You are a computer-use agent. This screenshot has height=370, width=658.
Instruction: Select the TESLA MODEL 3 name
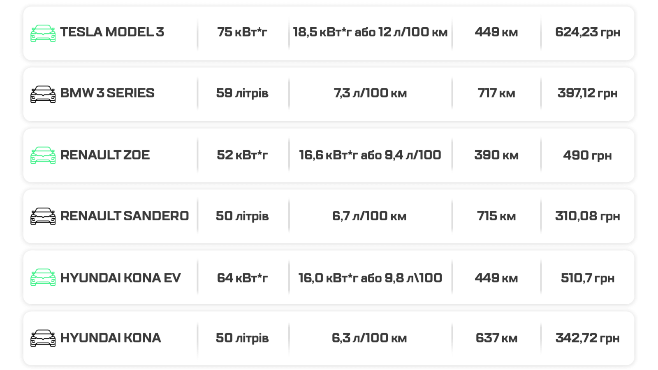coord(112,32)
